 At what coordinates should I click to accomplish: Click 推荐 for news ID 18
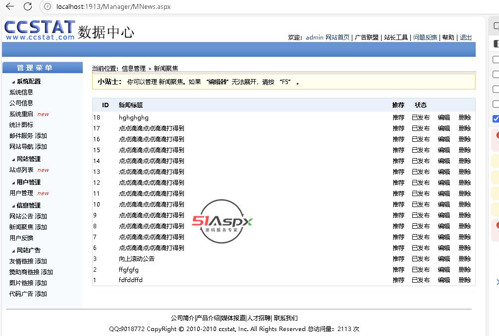coord(398,118)
